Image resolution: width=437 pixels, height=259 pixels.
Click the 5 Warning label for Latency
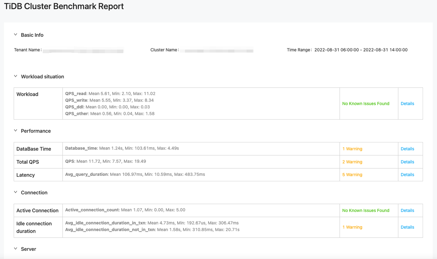tap(352, 174)
